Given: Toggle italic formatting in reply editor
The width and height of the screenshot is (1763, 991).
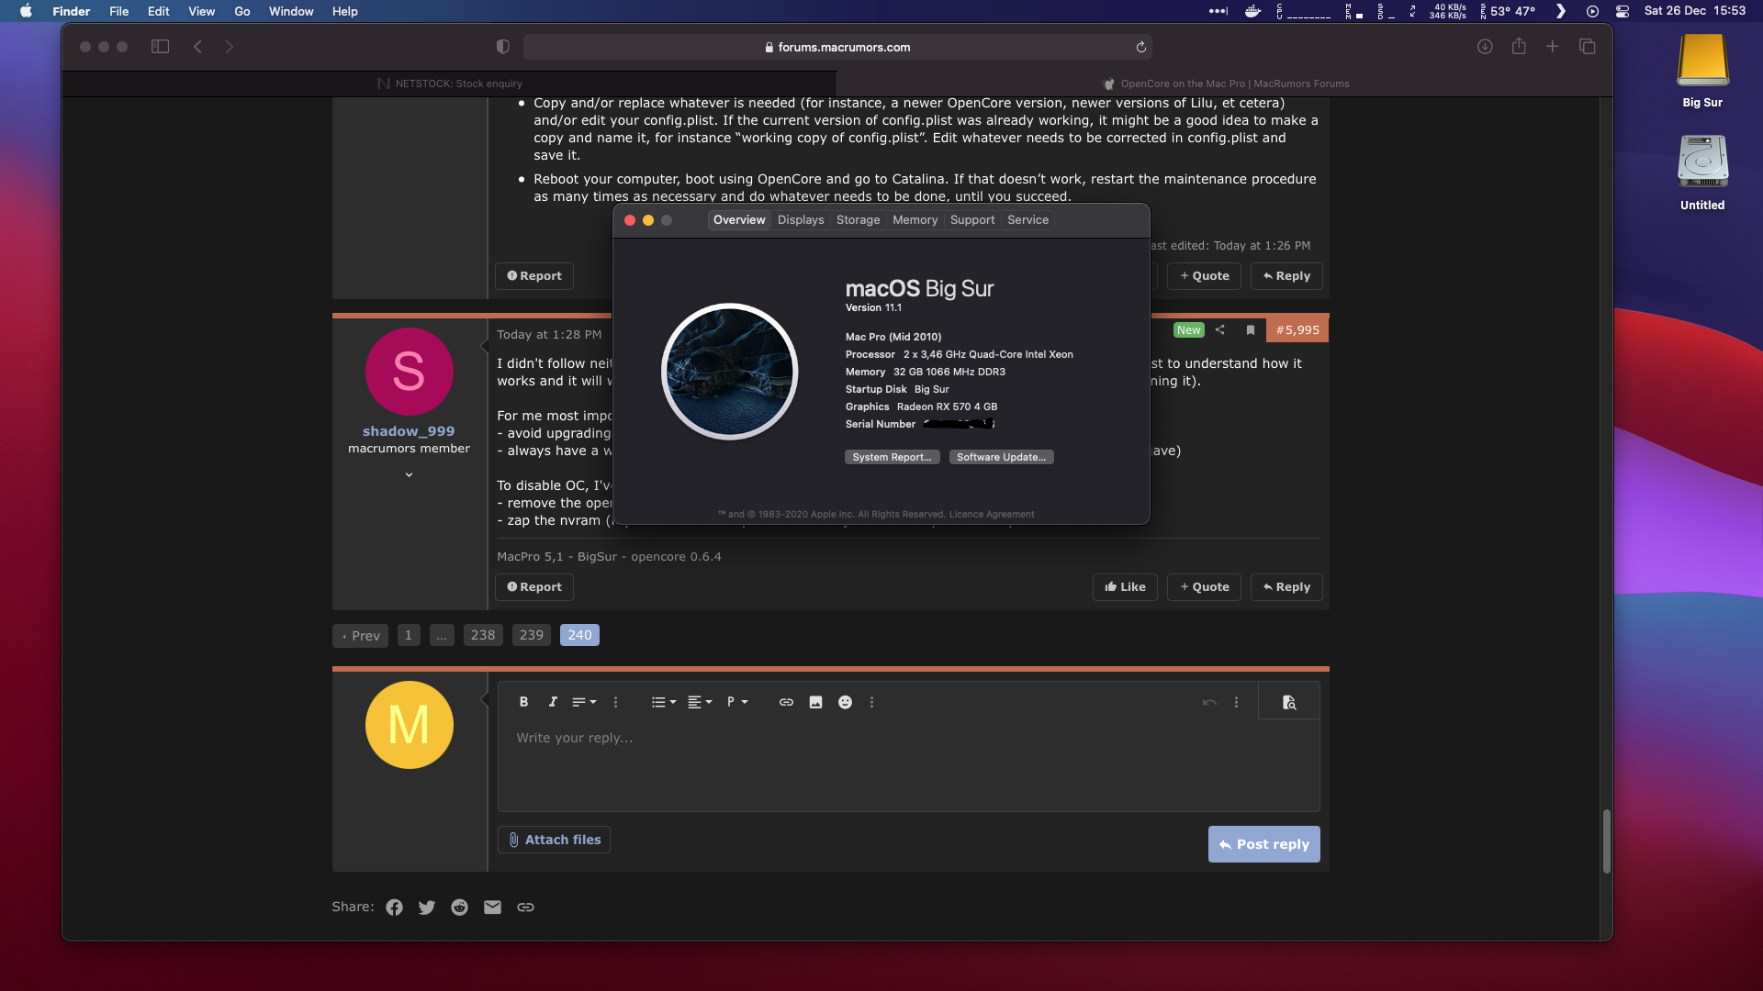Looking at the screenshot, I should pos(553,702).
